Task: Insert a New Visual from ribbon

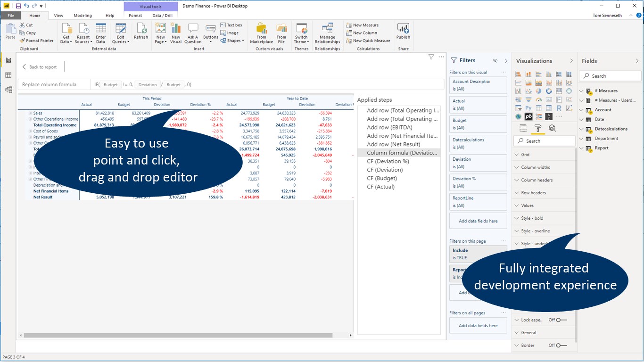Action: click(176, 33)
